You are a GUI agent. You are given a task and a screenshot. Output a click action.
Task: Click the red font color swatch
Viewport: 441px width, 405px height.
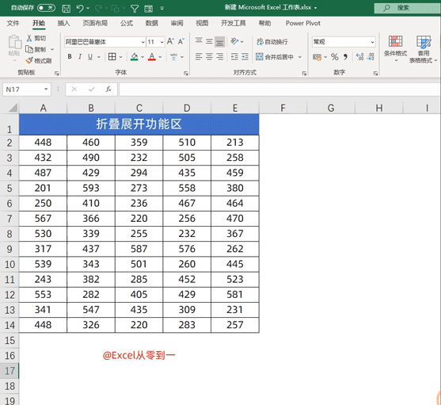[x=152, y=57]
